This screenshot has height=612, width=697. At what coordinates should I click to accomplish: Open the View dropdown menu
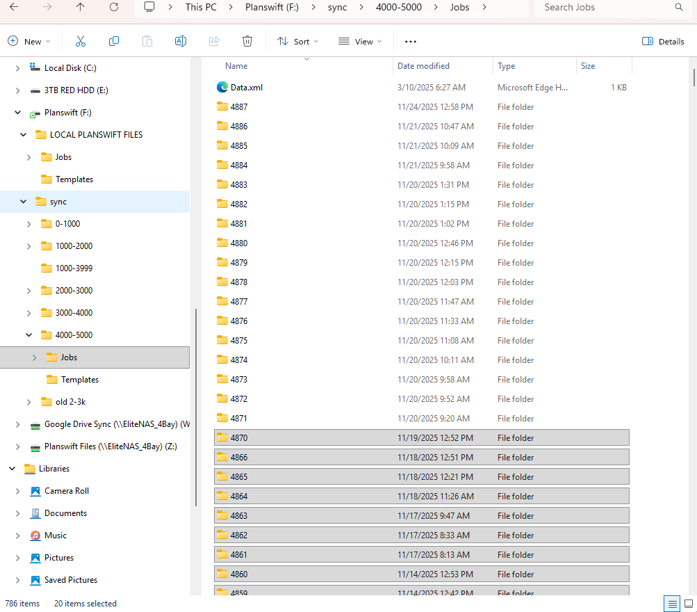[360, 42]
